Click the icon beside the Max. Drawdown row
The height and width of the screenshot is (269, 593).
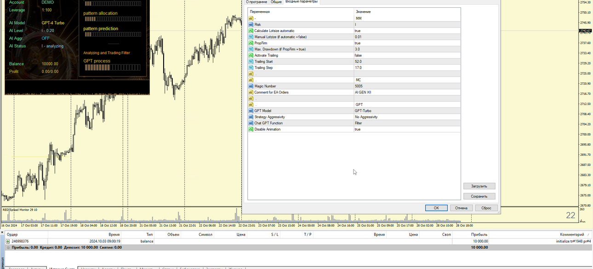251,49
